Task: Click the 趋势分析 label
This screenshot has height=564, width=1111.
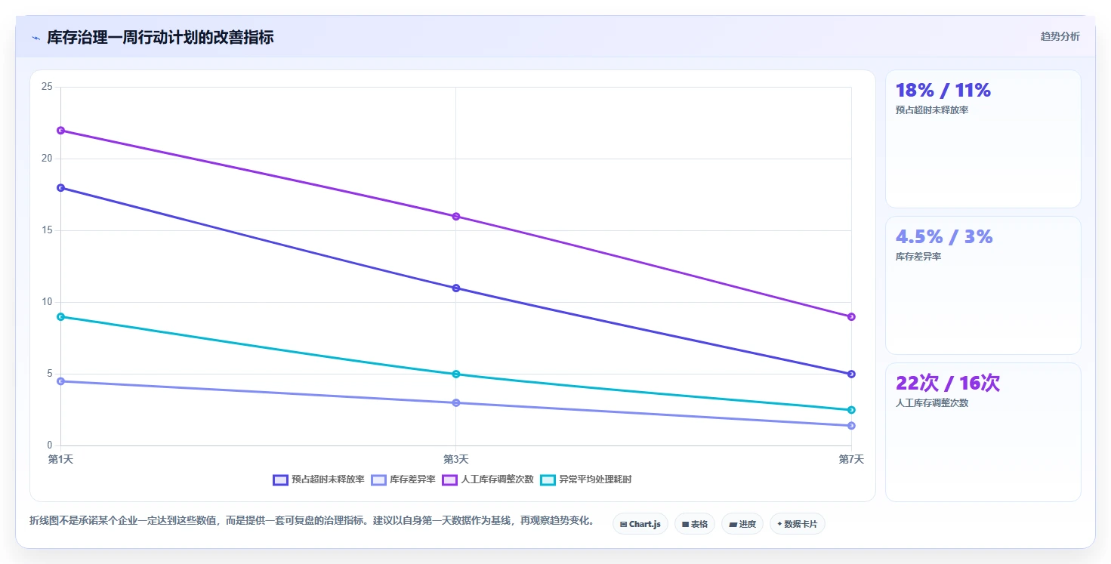Action: 1060,36
